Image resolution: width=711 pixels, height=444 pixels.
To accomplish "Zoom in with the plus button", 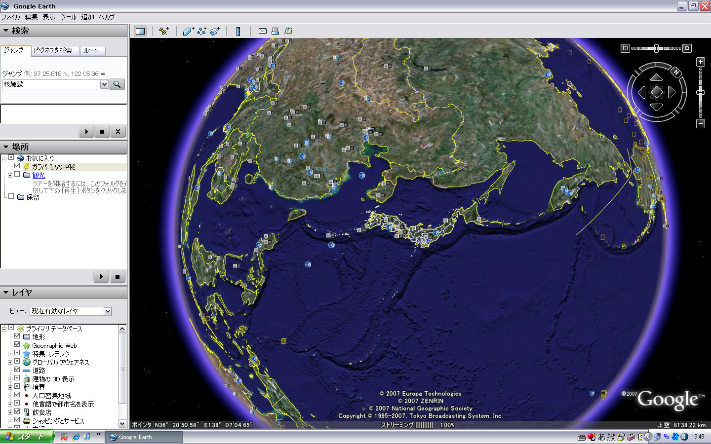I will click(x=701, y=62).
